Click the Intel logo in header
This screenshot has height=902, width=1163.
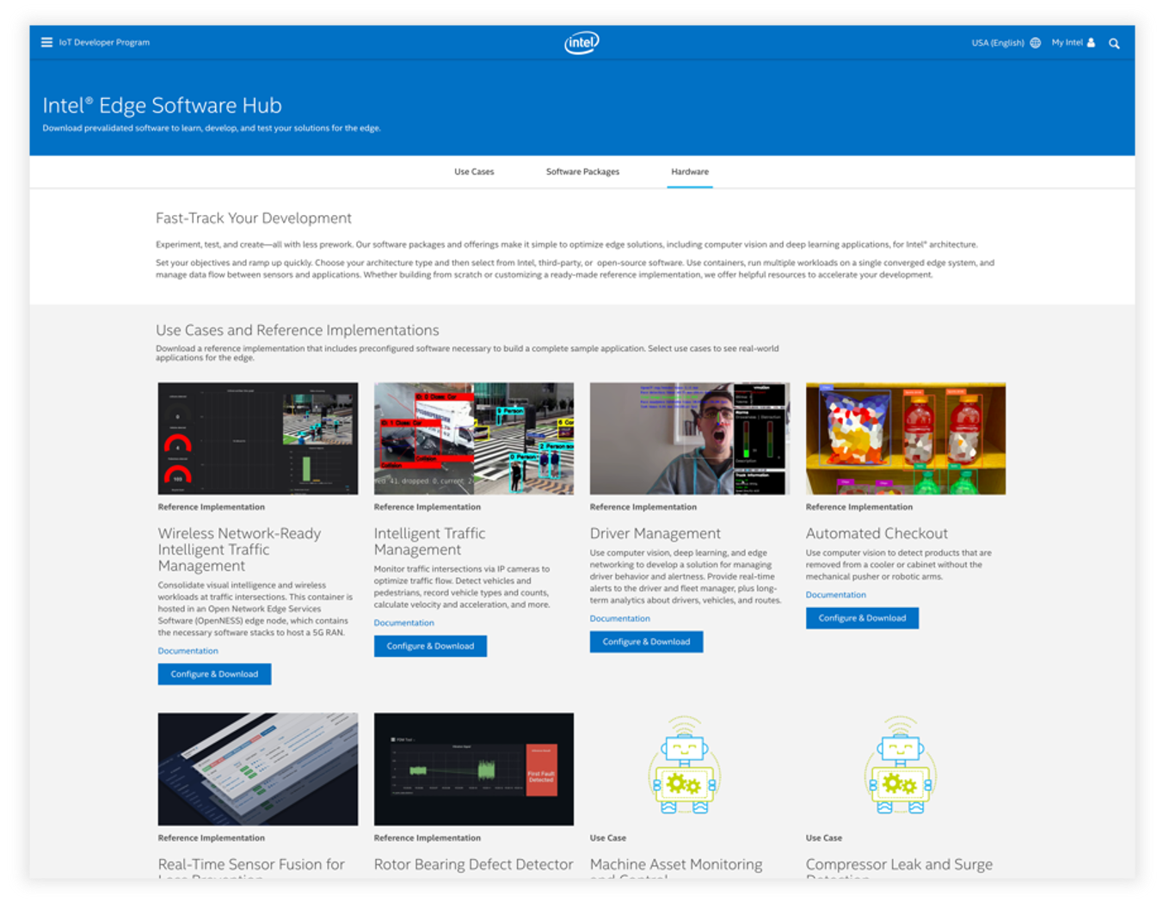pyautogui.click(x=581, y=42)
